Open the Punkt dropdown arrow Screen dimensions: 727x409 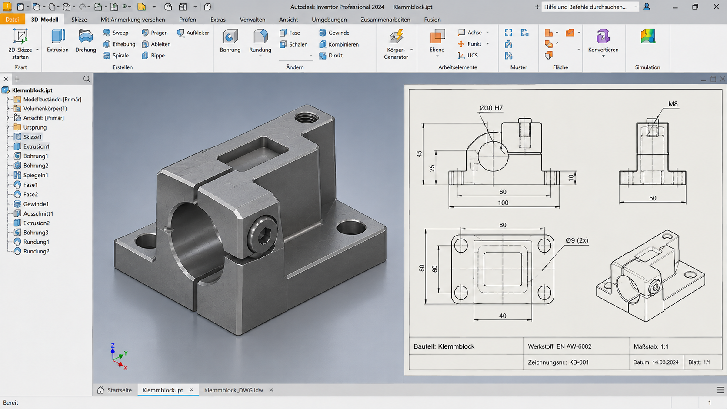(x=487, y=44)
